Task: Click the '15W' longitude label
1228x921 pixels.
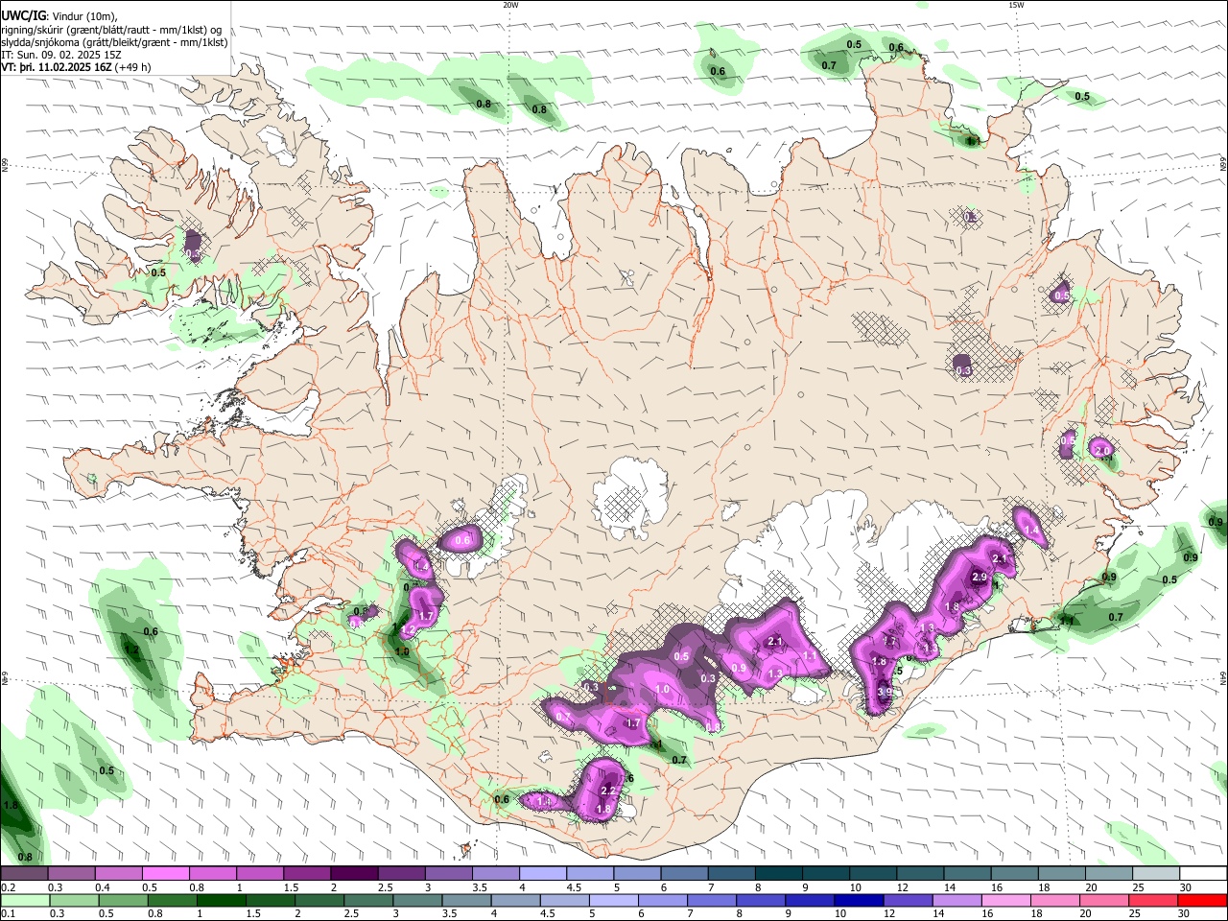Action: click(1016, 5)
